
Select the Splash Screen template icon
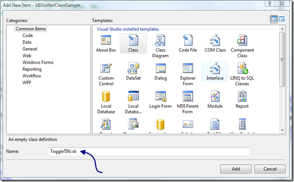click(x=188, y=124)
